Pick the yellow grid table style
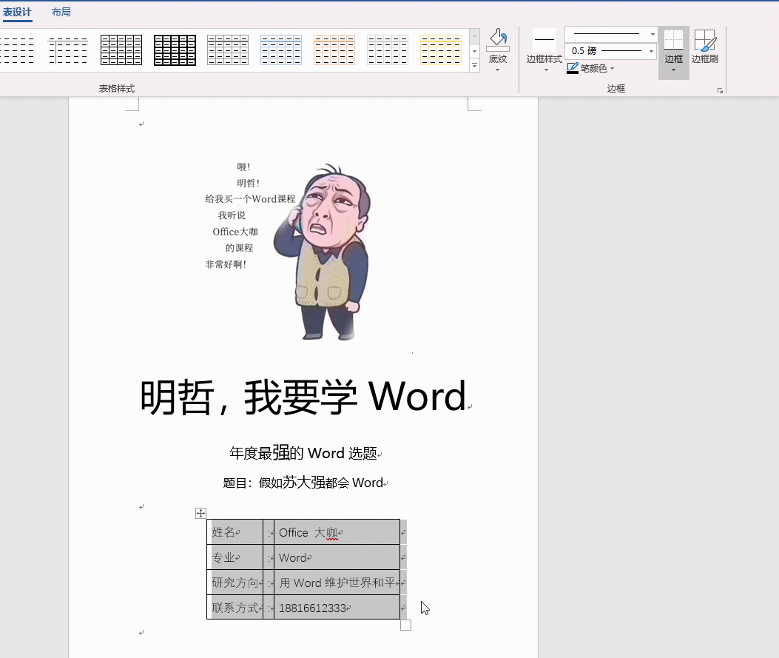Screen dimensions: 779x658 441,50
